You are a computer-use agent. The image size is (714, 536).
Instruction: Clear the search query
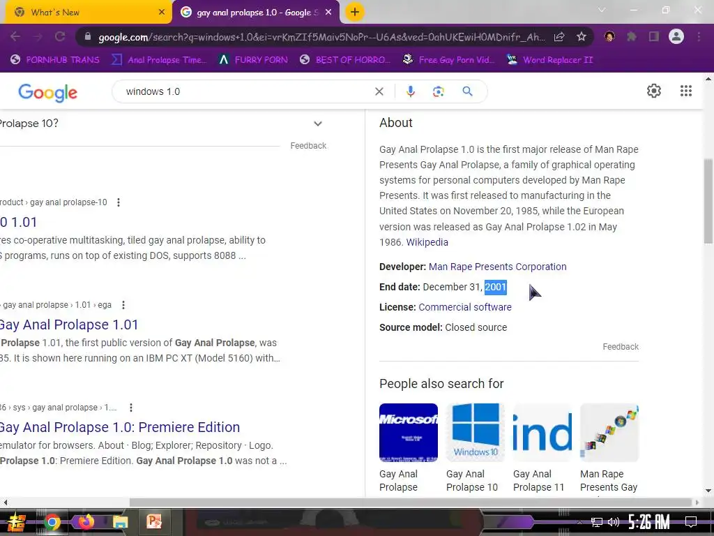(x=379, y=91)
